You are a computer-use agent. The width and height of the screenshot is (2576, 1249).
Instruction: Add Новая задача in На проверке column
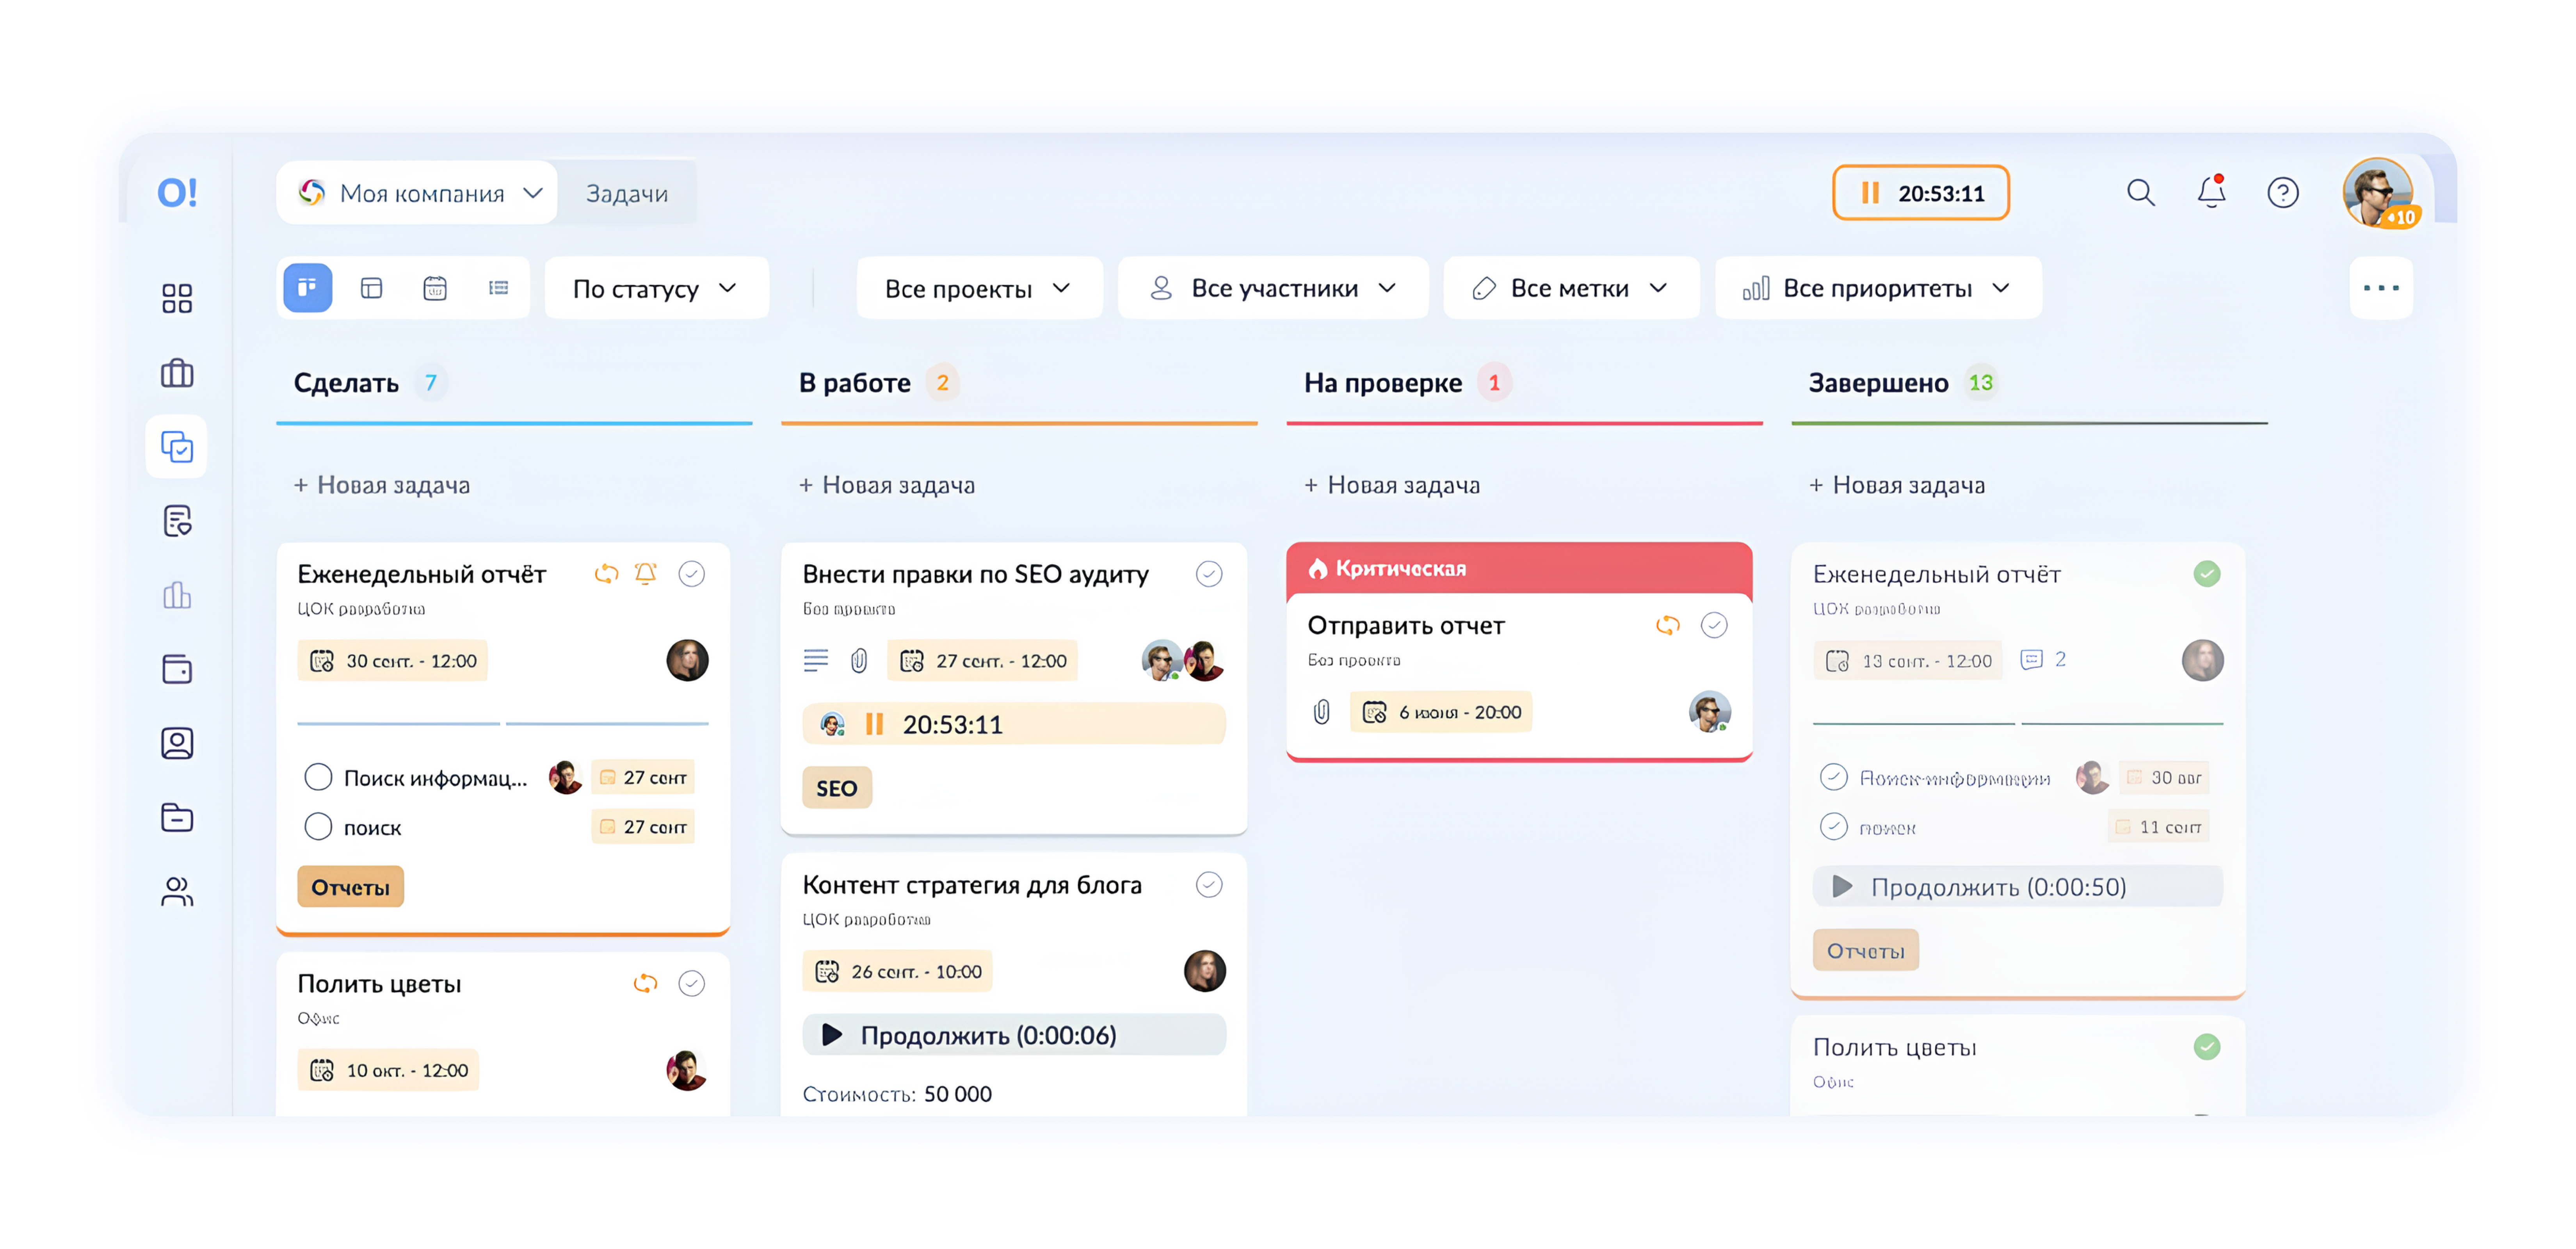click(x=1391, y=485)
